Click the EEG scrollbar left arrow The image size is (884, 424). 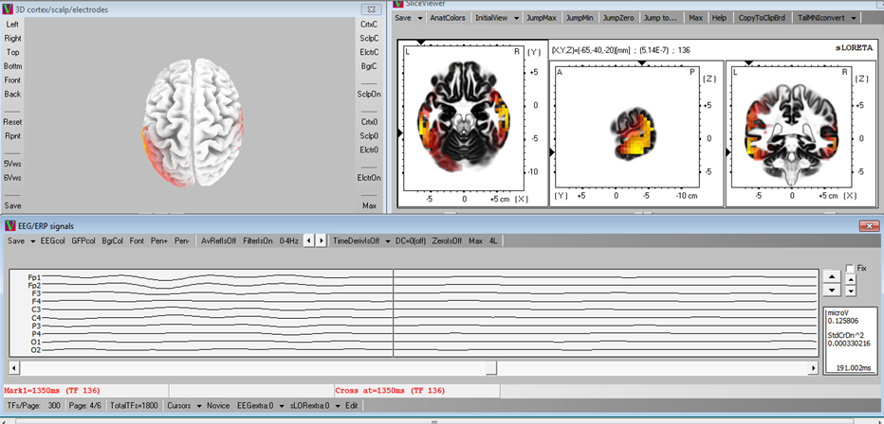14,366
